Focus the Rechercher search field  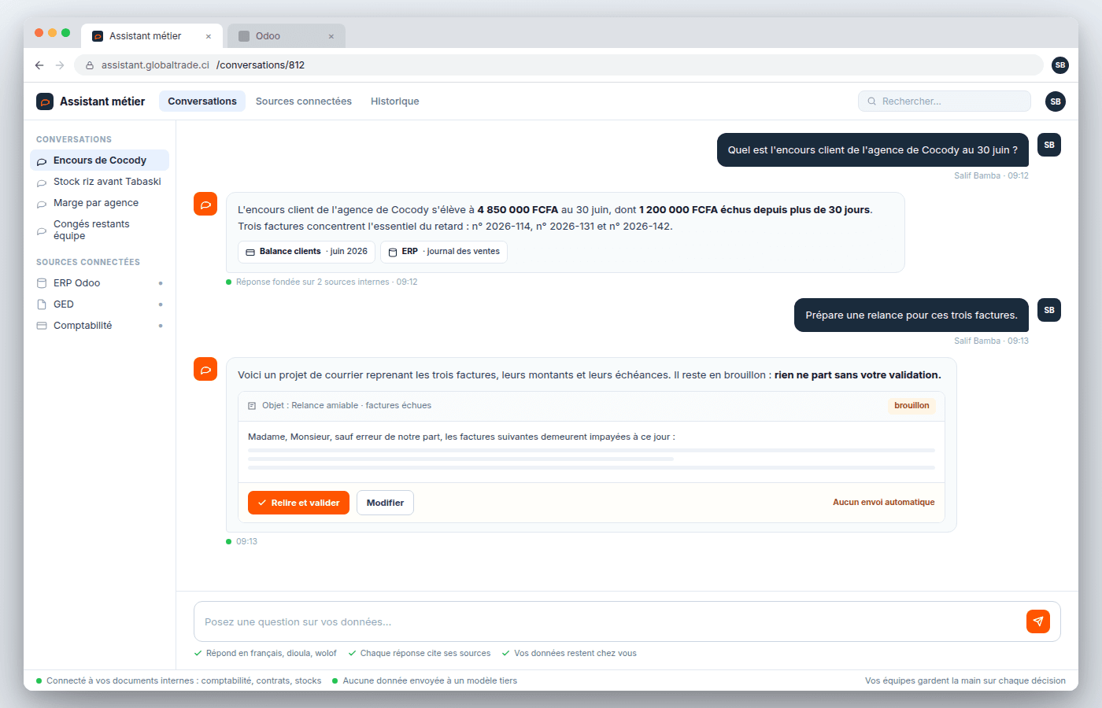[x=945, y=101]
